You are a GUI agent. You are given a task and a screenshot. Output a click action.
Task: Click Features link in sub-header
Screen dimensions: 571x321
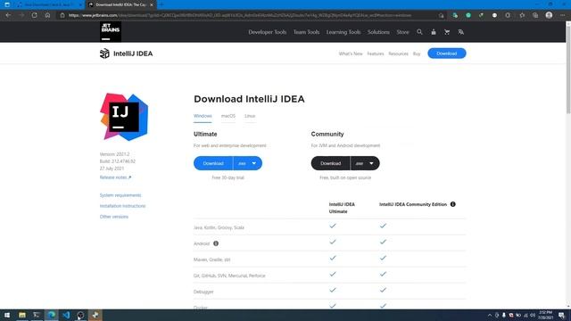click(376, 53)
